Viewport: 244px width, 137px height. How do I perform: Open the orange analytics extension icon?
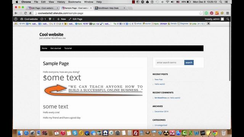[x=217, y=13]
